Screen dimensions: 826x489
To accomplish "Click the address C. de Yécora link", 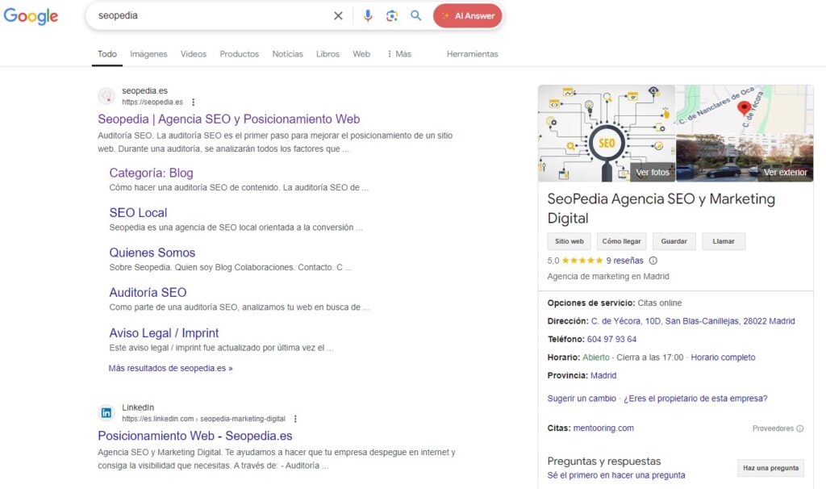I will coord(693,321).
